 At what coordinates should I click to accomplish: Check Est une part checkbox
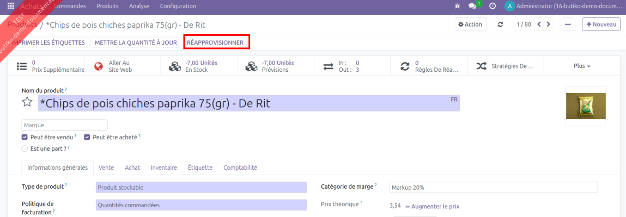[25, 148]
